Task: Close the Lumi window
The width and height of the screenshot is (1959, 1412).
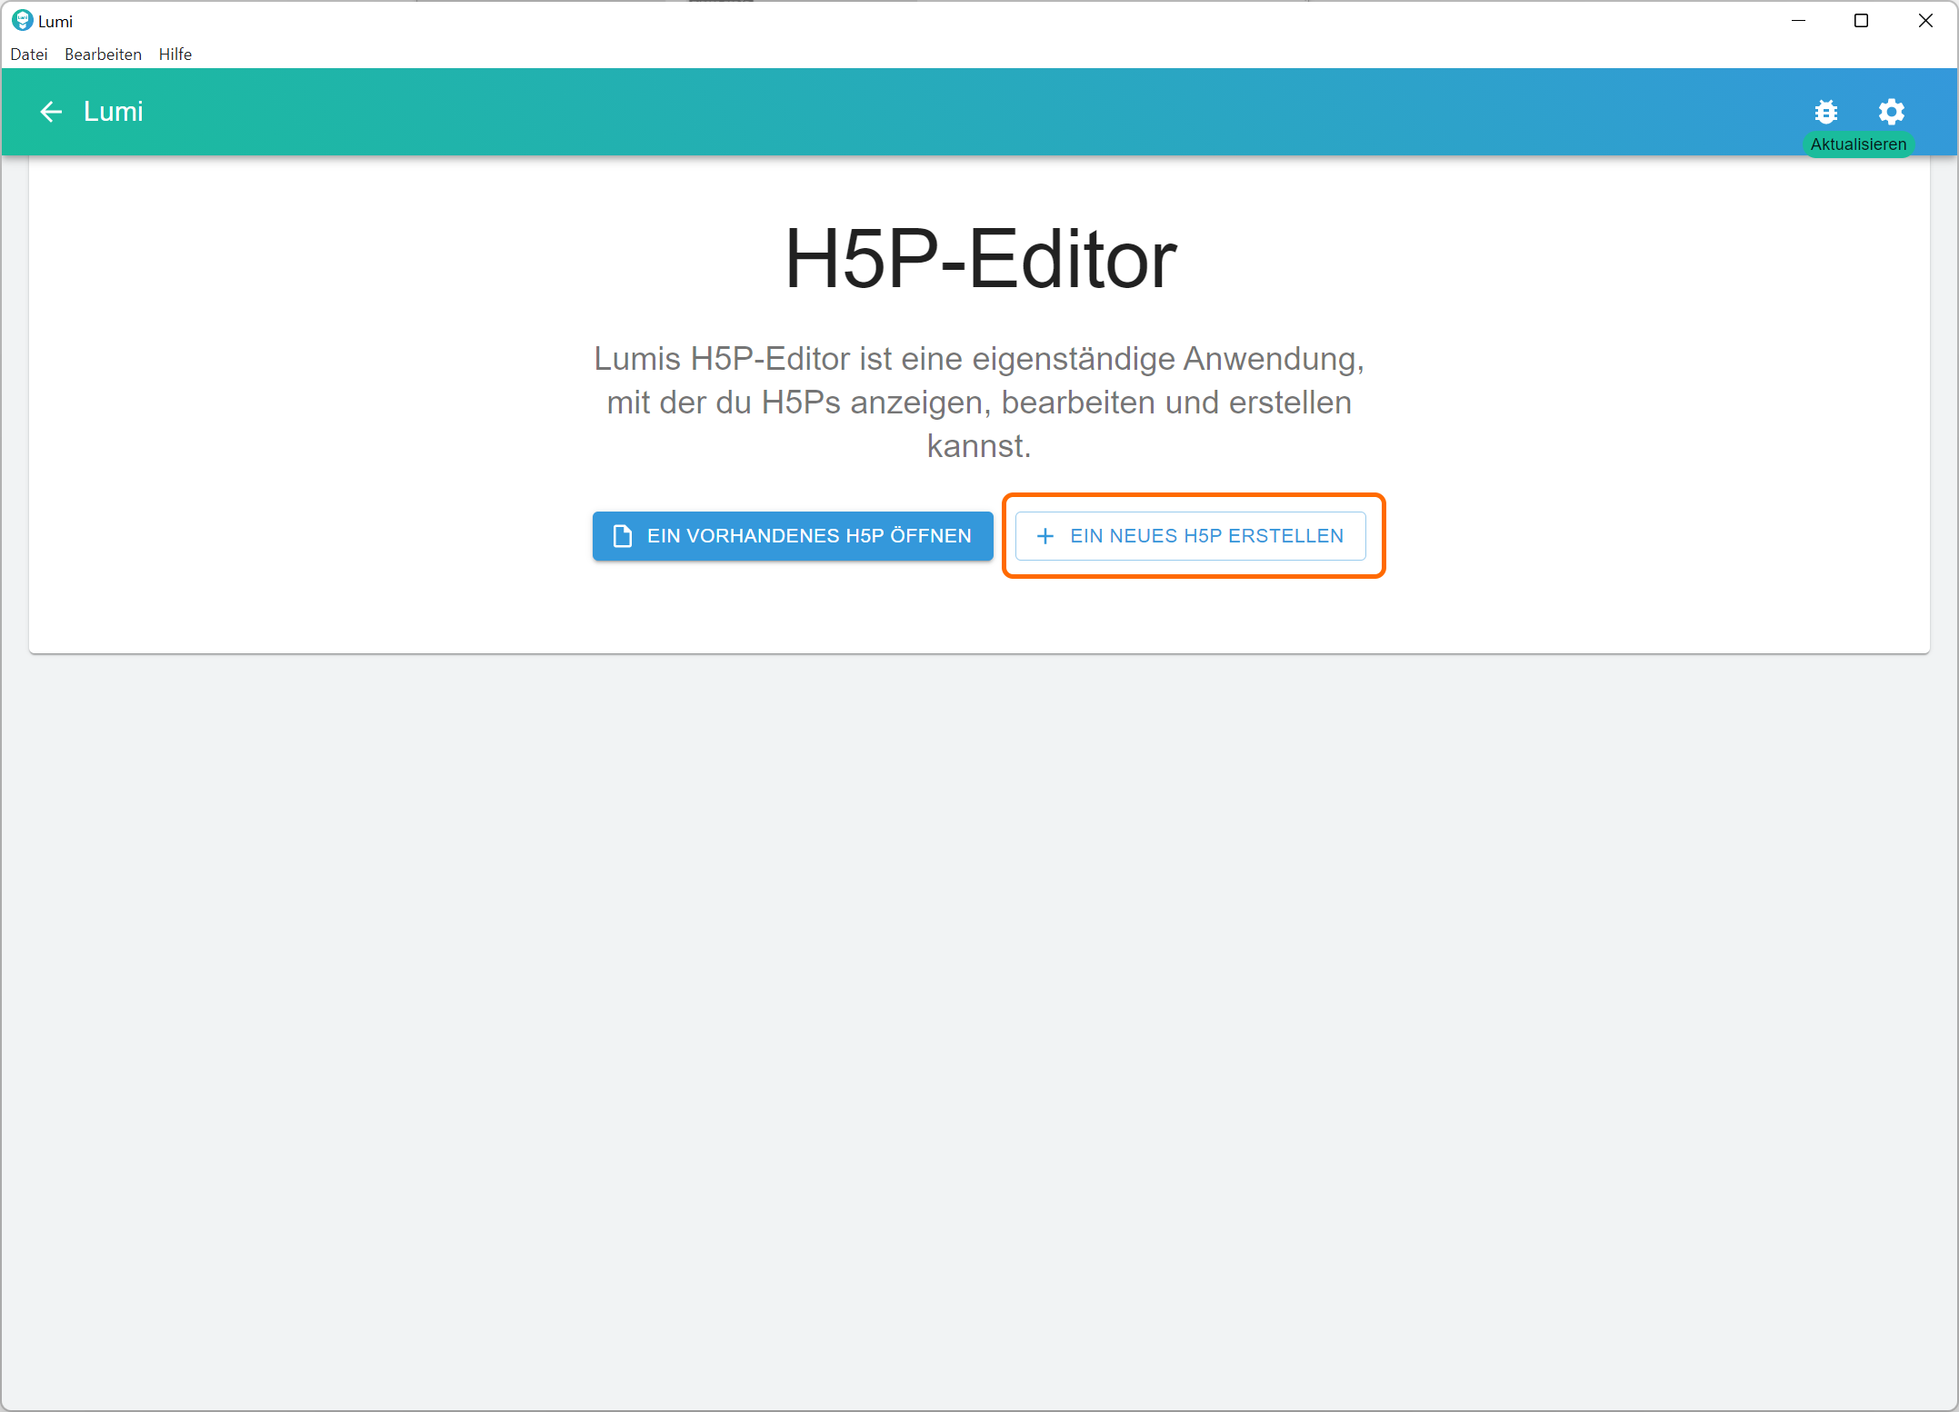Action: pyautogui.click(x=1925, y=20)
